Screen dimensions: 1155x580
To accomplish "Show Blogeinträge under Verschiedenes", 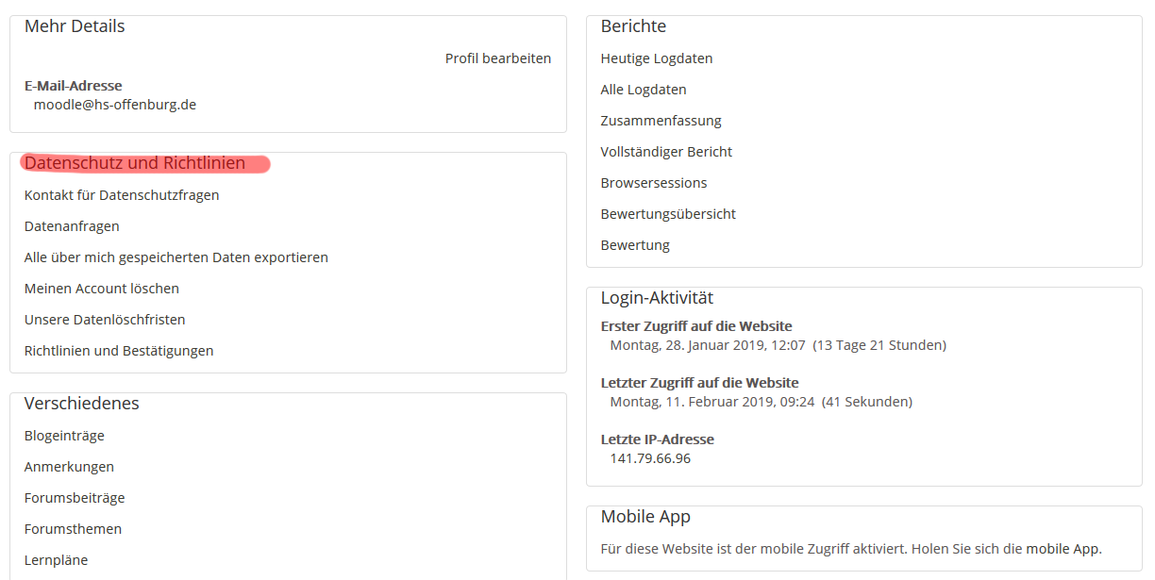I will [x=64, y=436].
